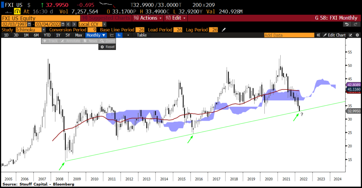Click the yellow gauge icon near At 16:30

[17, 11]
